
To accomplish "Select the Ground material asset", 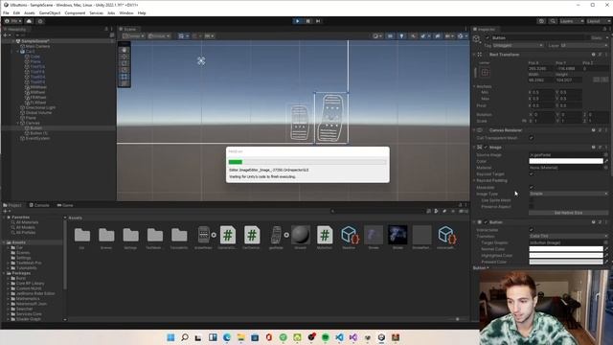I will point(300,235).
